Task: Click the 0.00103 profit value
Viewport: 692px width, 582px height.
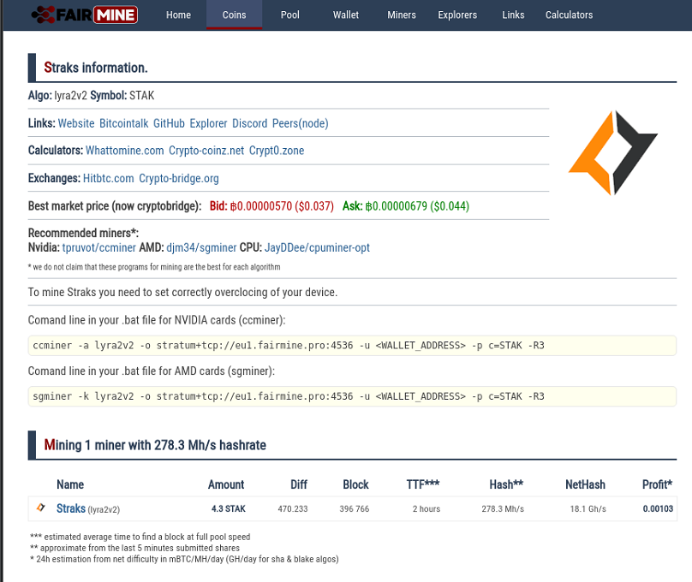Action: (x=658, y=508)
